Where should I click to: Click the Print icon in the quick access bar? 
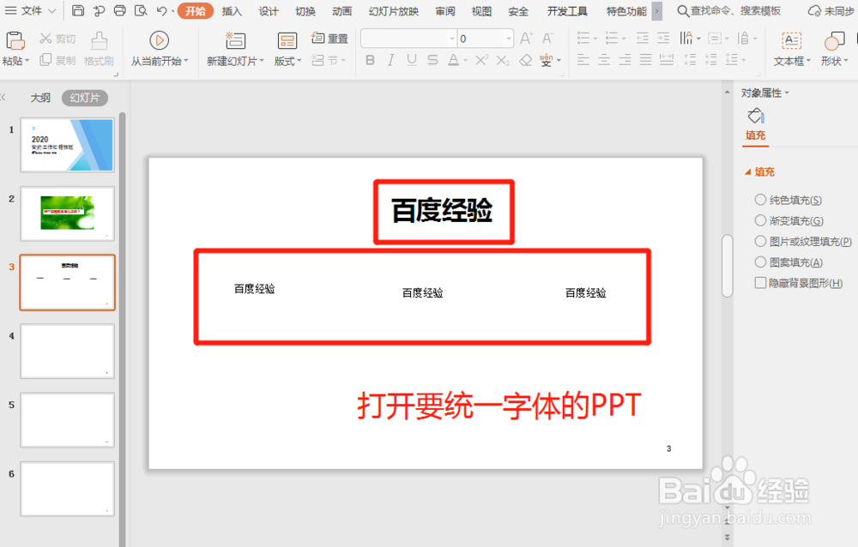pyautogui.click(x=120, y=10)
